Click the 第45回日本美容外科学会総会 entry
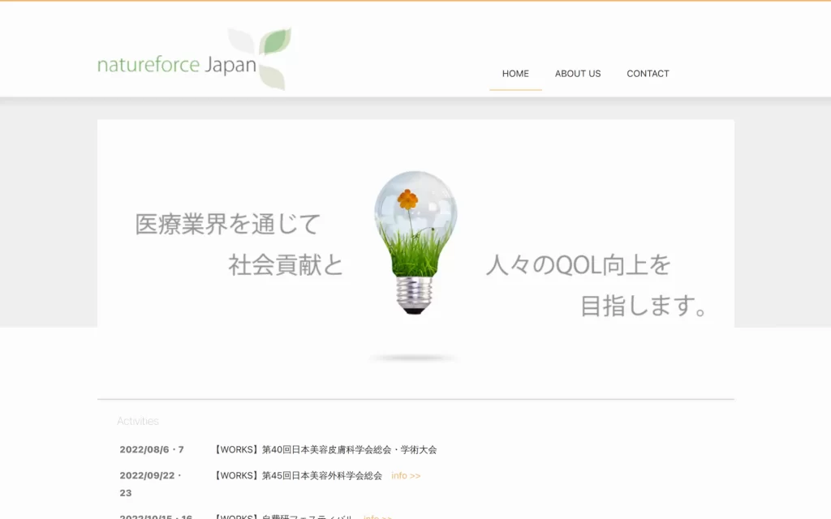 (x=297, y=476)
